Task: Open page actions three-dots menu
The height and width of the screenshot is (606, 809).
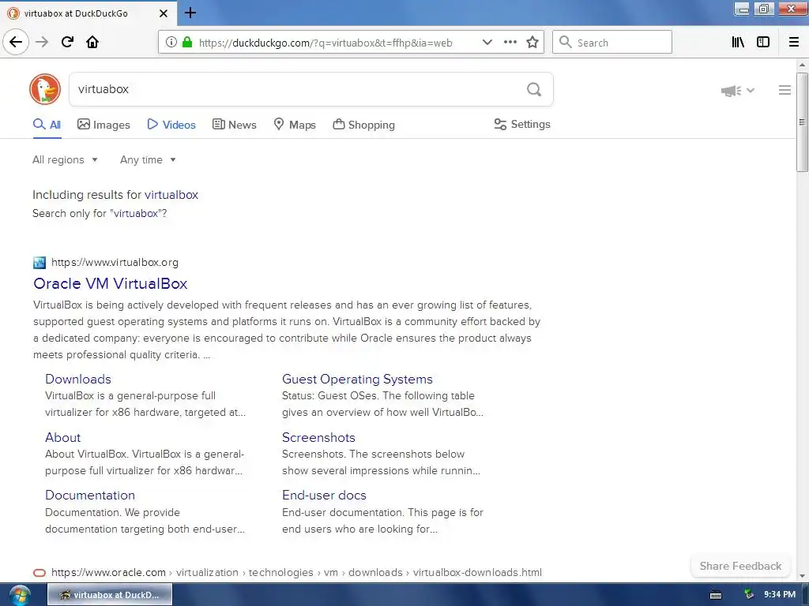Action: (x=510, y=43)
